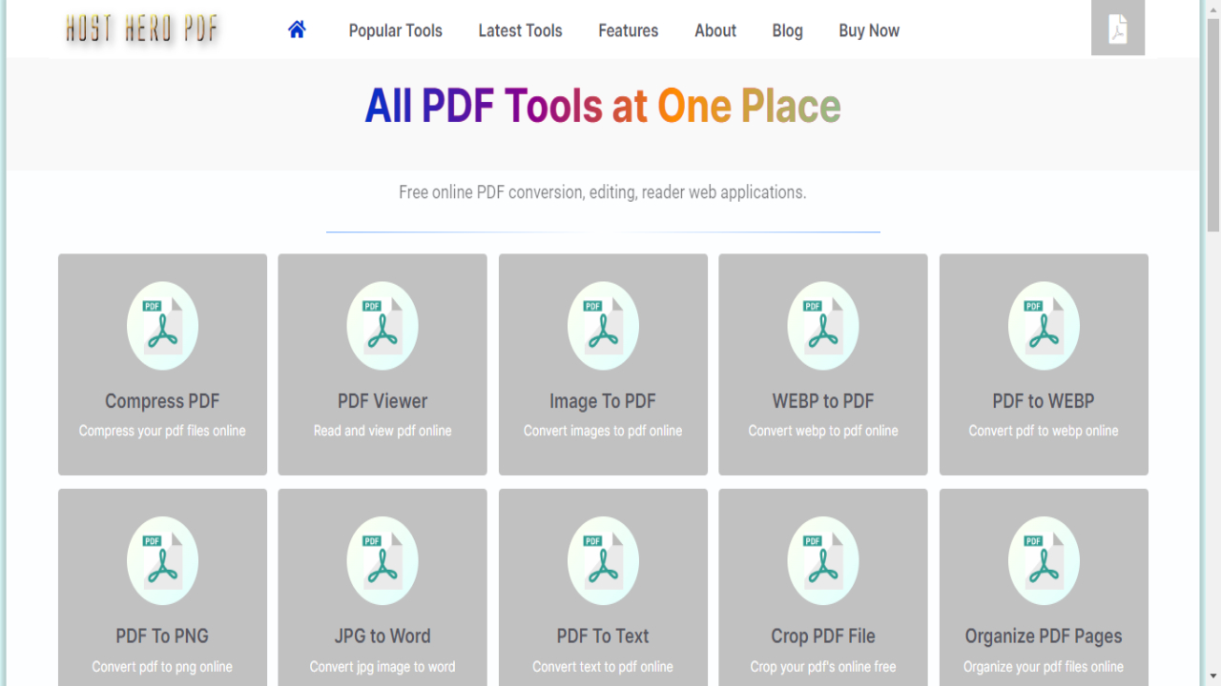The image size is (1221, 686).
Task: Click the PDF to WEBP icon
Action: (x=1044, y=326)
